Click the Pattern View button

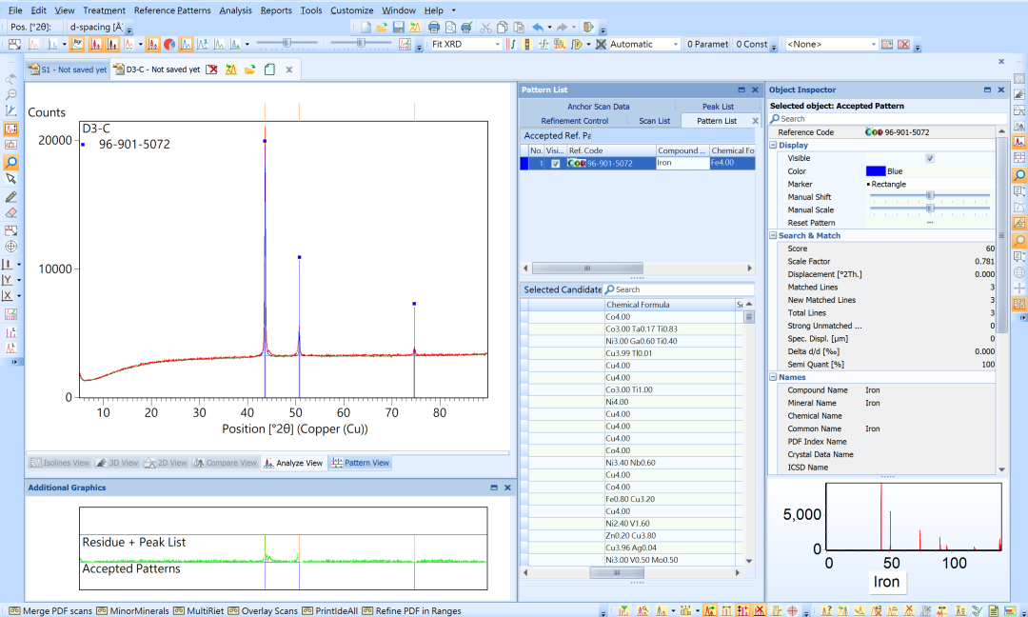pyautogui.click(x=360, y=463)
